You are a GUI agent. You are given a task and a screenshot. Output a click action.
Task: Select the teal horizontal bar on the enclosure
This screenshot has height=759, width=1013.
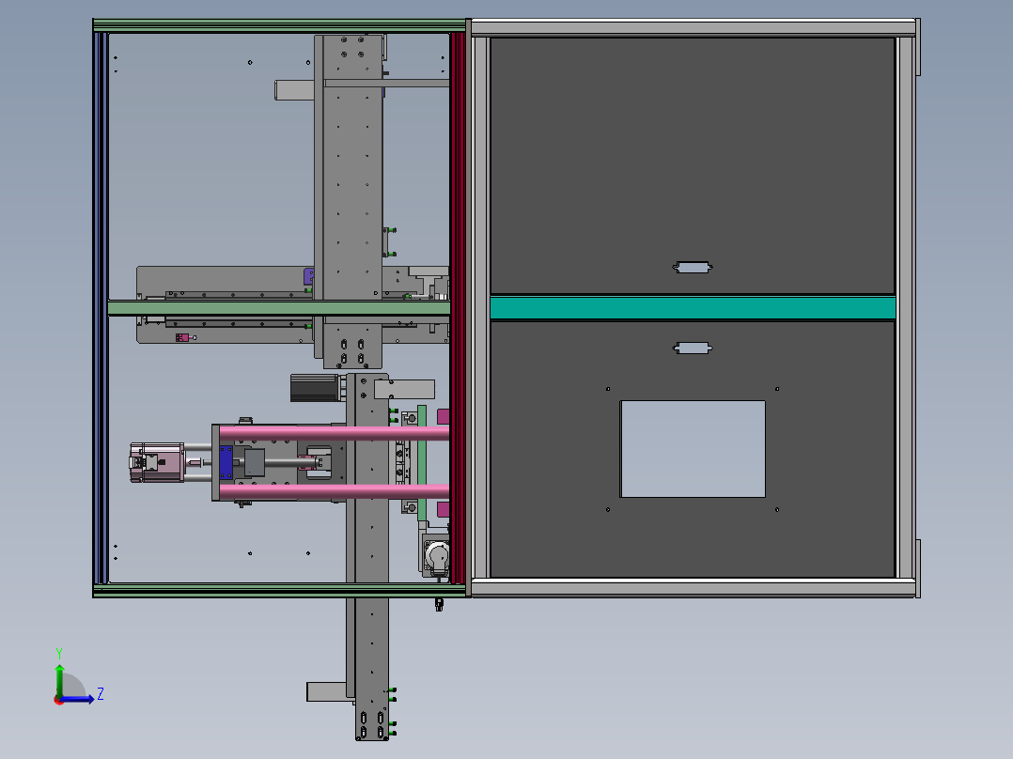click(x=693, y=308)
